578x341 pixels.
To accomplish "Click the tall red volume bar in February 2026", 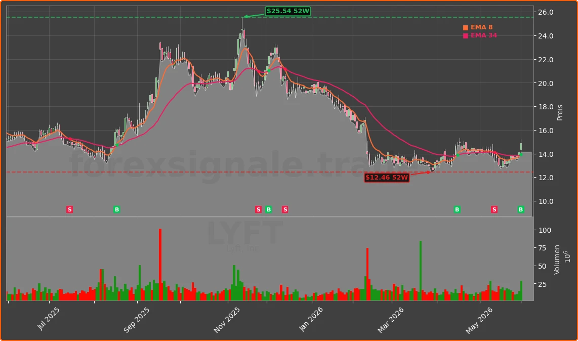I will [x=367, y=275].
